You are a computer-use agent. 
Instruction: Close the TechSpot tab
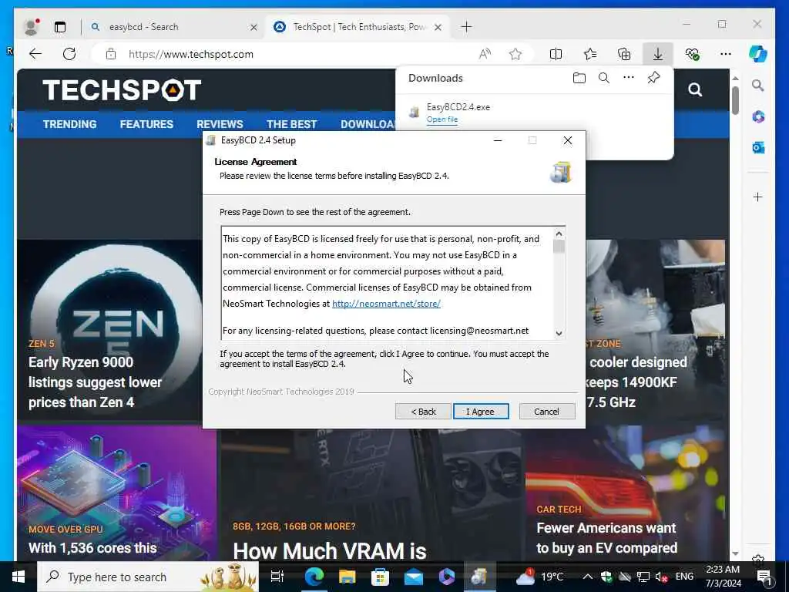pos(438,27)
